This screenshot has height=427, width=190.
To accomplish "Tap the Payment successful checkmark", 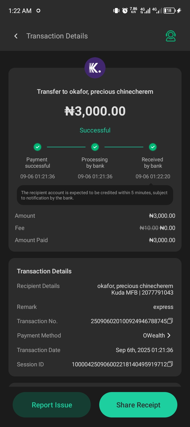I will (37, 147).
